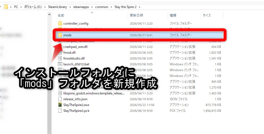Select release_info.json file

click(x=75, y=99)
